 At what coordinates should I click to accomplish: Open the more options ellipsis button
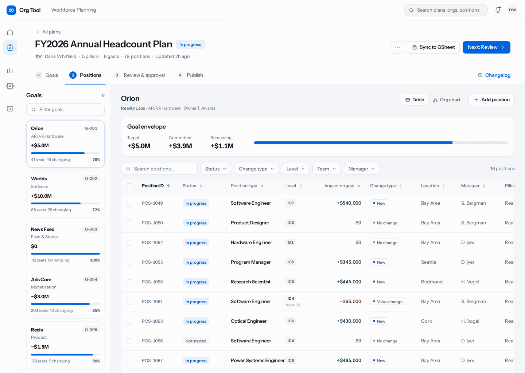tap(398, 47)
